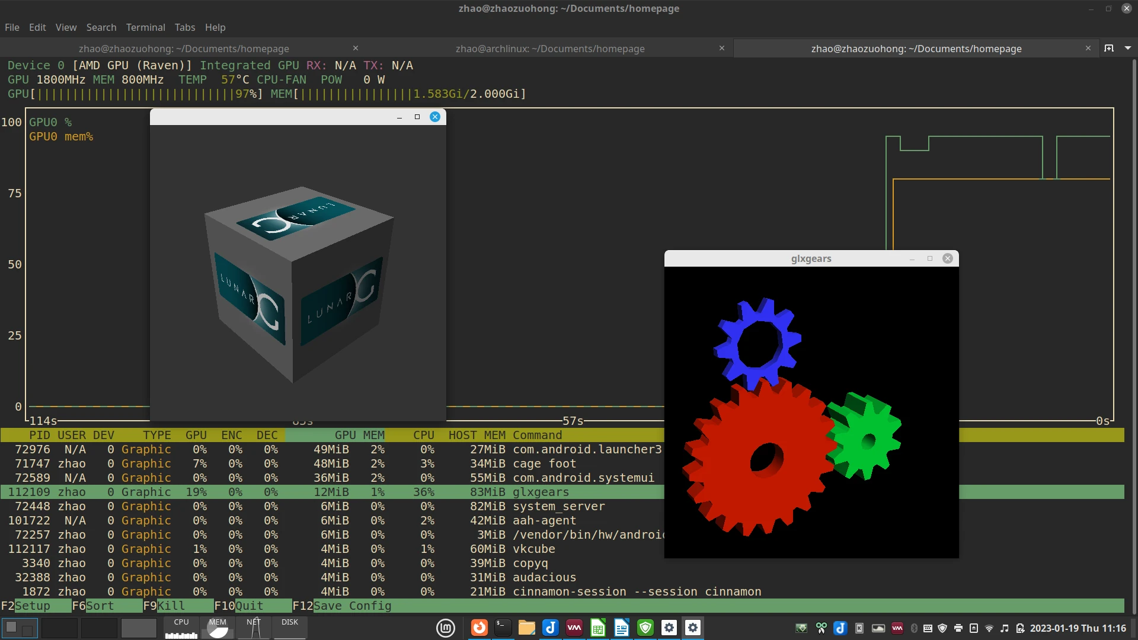This screenshot has height=640, width=1138.
Task: Open the battery power tray icon
Action: point(1020,628)
